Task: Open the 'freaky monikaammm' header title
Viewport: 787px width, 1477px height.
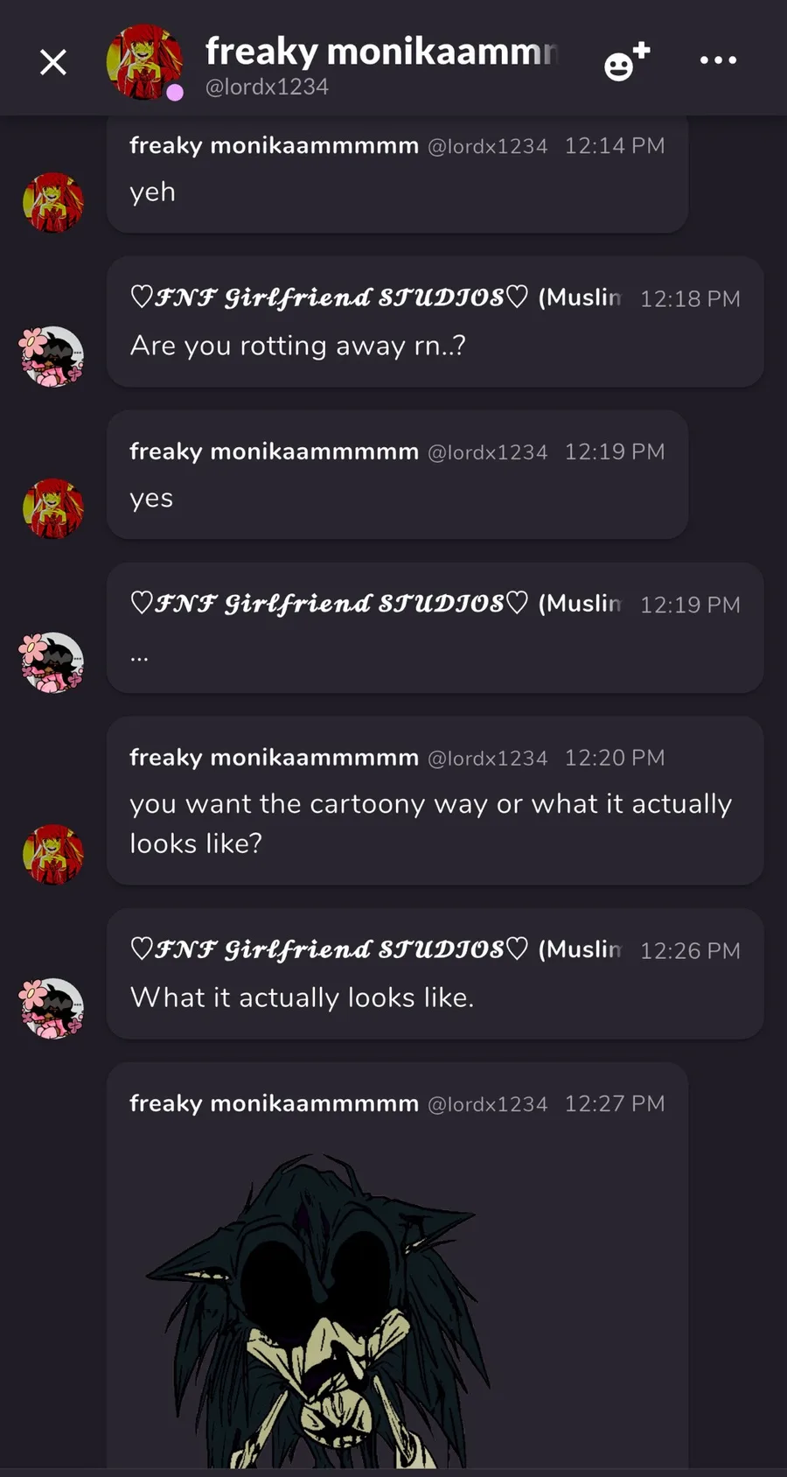Action: [381, 52]
